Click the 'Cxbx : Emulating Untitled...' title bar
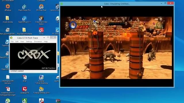This screenshot has width=184, height=103. 117,4
